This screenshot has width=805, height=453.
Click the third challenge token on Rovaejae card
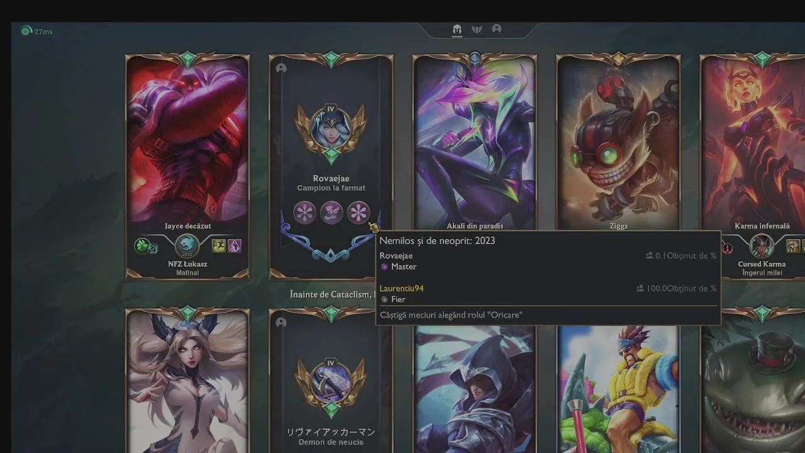pos(358,213)
